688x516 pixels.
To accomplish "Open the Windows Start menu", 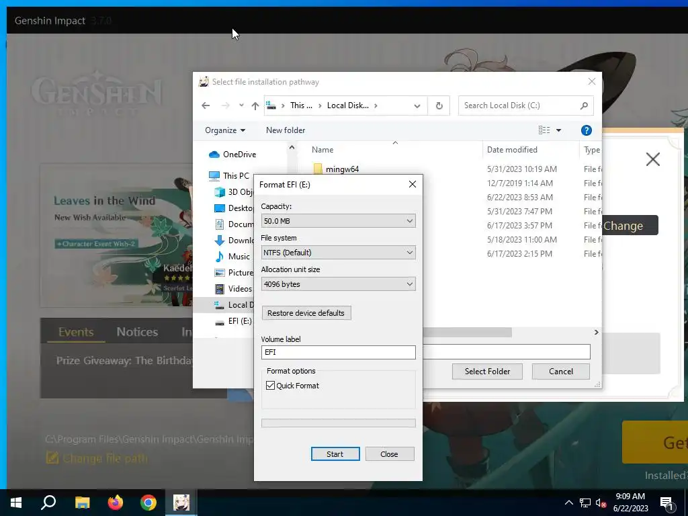I will pos(16,503).
